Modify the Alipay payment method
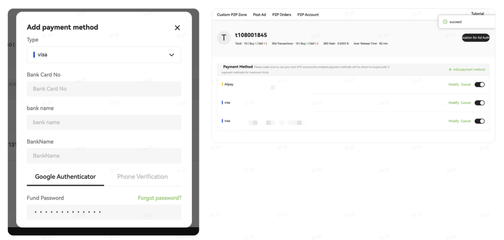 click(453, 85)
